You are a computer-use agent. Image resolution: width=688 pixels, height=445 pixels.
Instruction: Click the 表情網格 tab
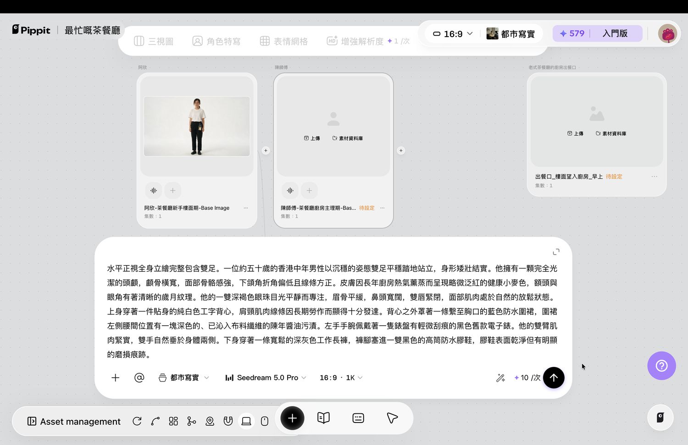coord(283,41)
